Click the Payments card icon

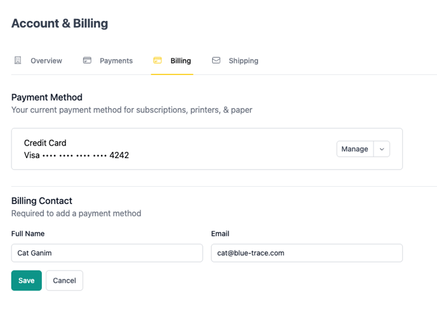pyautogui.click(x=87, y=60)
